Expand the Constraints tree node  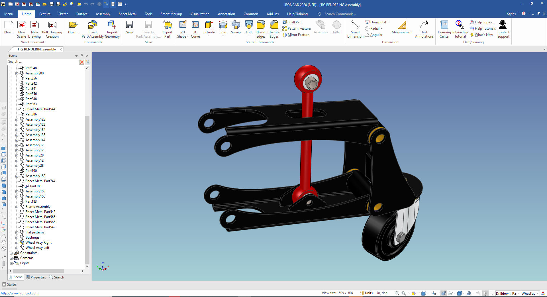[11, 253]
